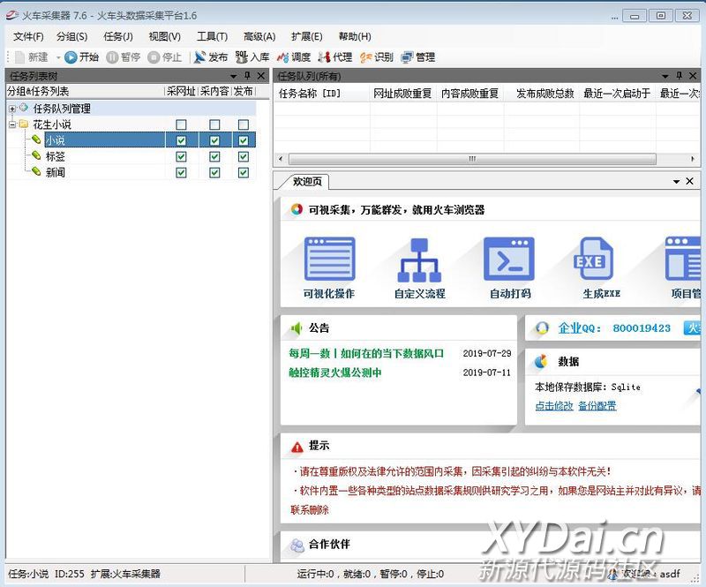Uncheck 发布 for the 小说 task
This screenshot has width=706, height=587.
(244, 140)
